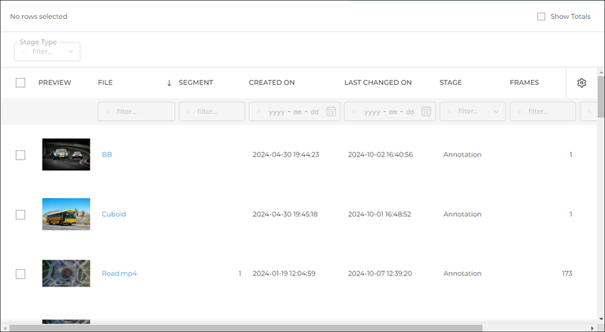Sort by the SEGMENT column header
605x332 pixels.
click(195, 83)
